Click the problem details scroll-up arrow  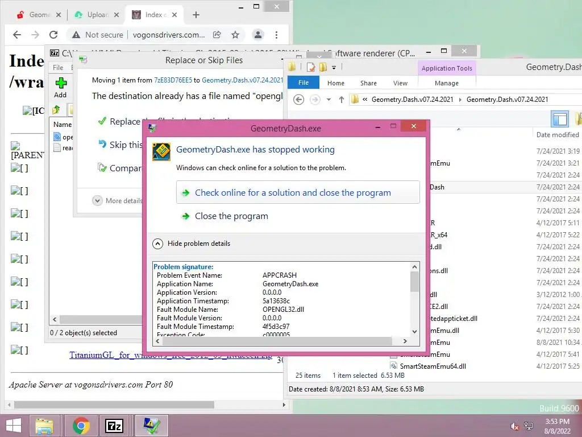[414, 267]
